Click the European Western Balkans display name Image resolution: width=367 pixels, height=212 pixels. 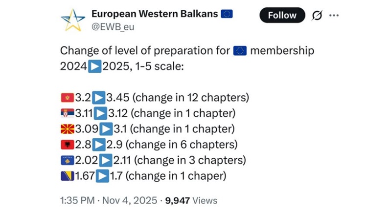tap(155, 14)
